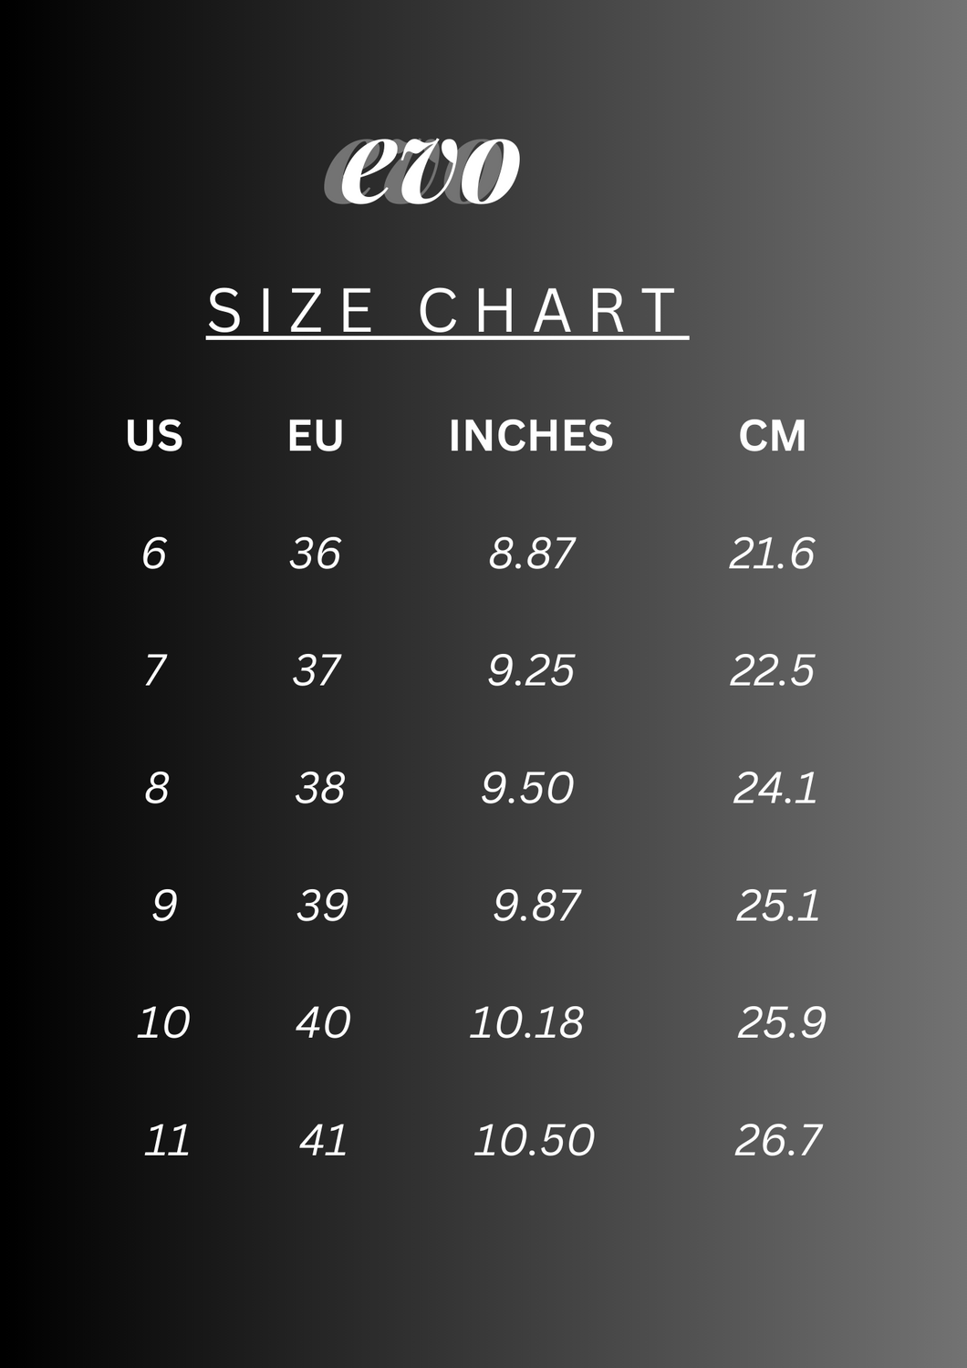The height and width of the screenshot is (1368, 967).
Task: Click the 26.7 cm value
Action: pos(778,1140)
